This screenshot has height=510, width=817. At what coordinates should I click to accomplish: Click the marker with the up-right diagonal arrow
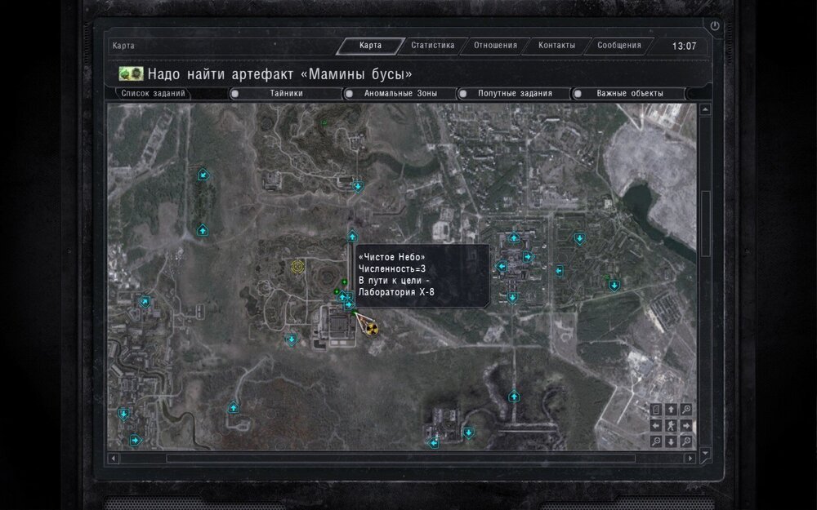[x=145, y=301]
